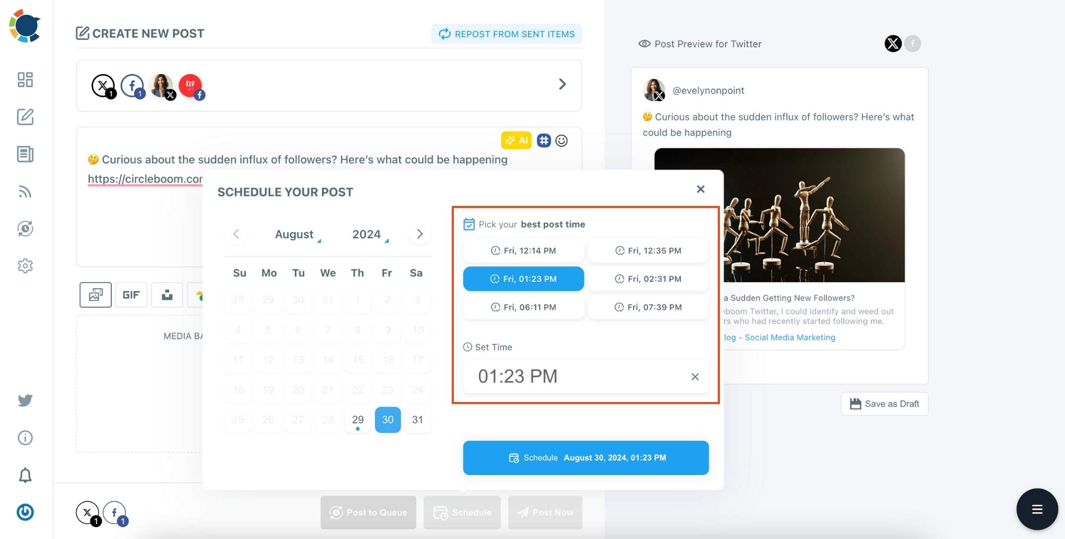Image resolution: width=1065 pixels, height=539 pixels.
Task: Click Schedule August 30 2024 button
Action: [x=586, y=457]
